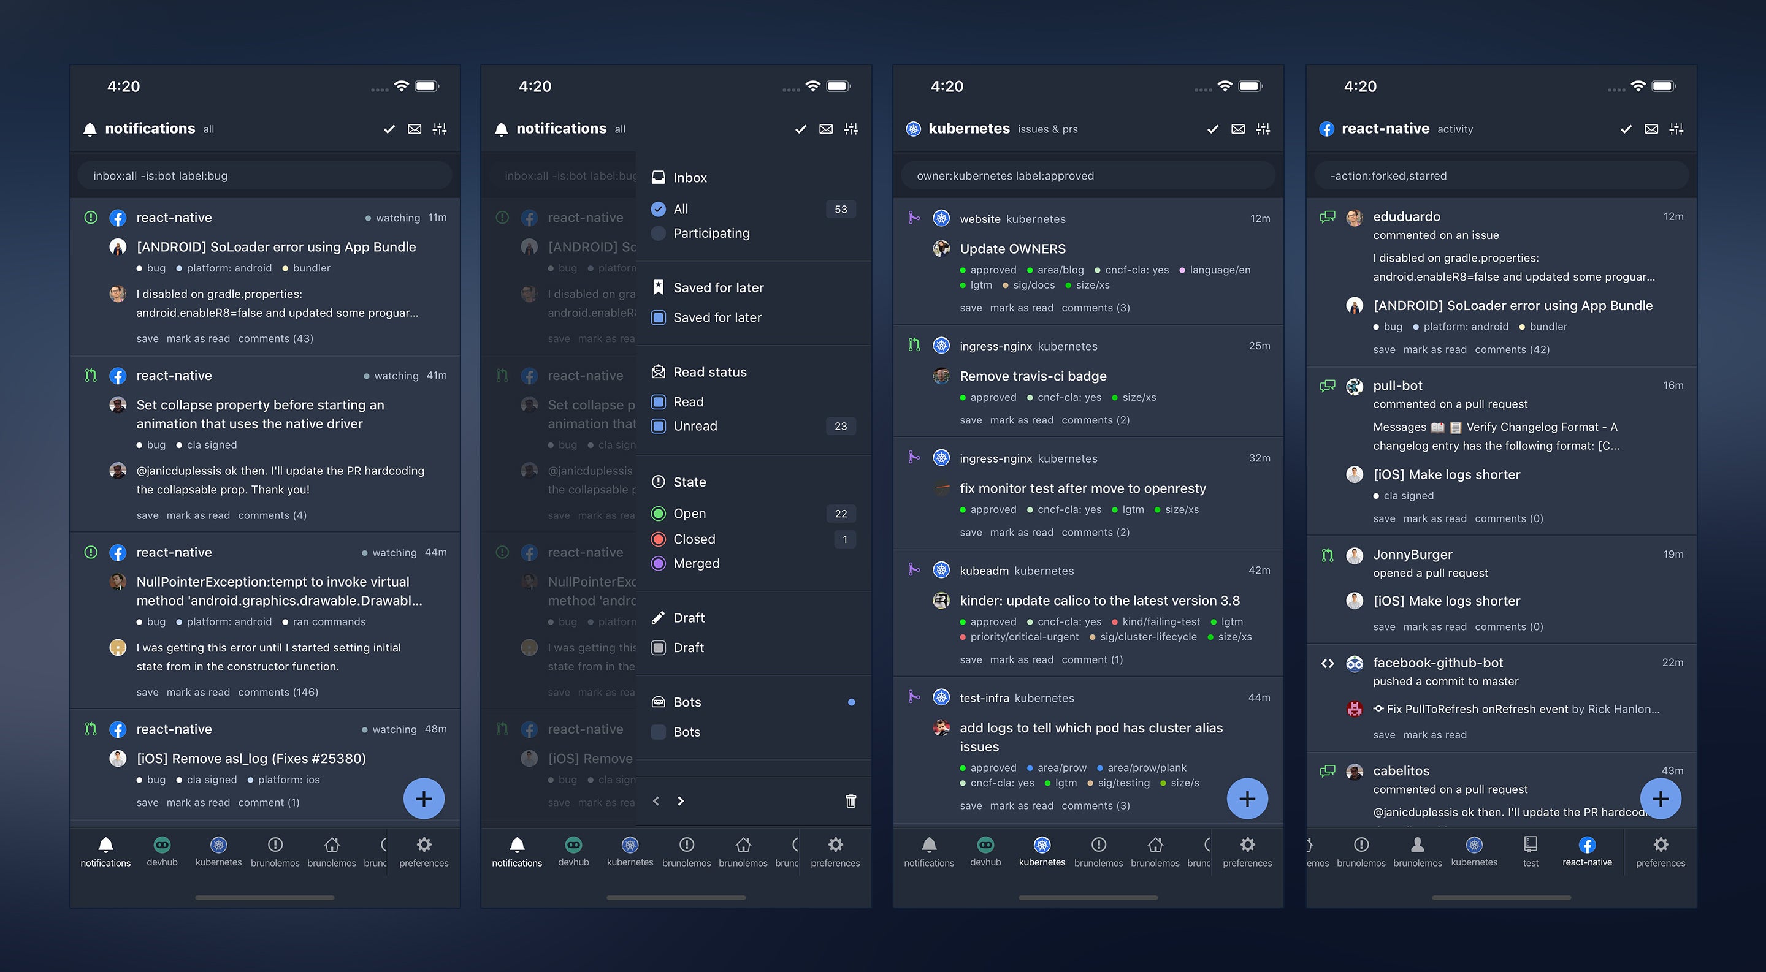Open filter sliders icon in react-native activity header
The image size is (1766, 972).
(x=1676, y=129)
